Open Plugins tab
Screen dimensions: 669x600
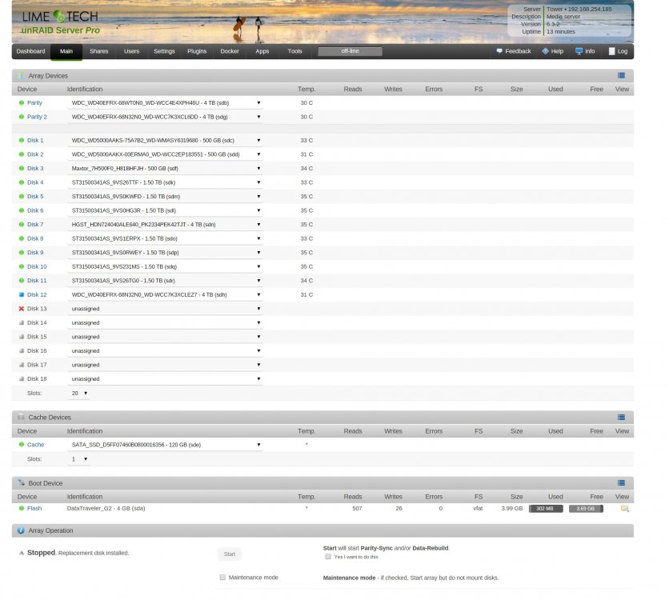[197, 51]
